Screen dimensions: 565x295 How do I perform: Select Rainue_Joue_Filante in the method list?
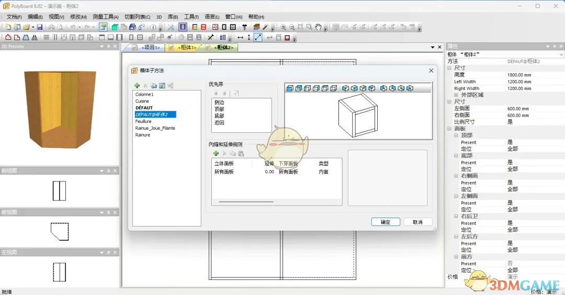tap(155, 128)
